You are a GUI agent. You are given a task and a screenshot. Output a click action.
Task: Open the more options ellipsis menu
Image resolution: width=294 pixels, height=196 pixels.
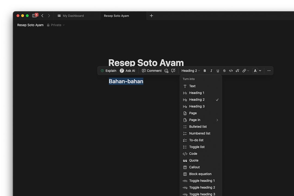269,71
